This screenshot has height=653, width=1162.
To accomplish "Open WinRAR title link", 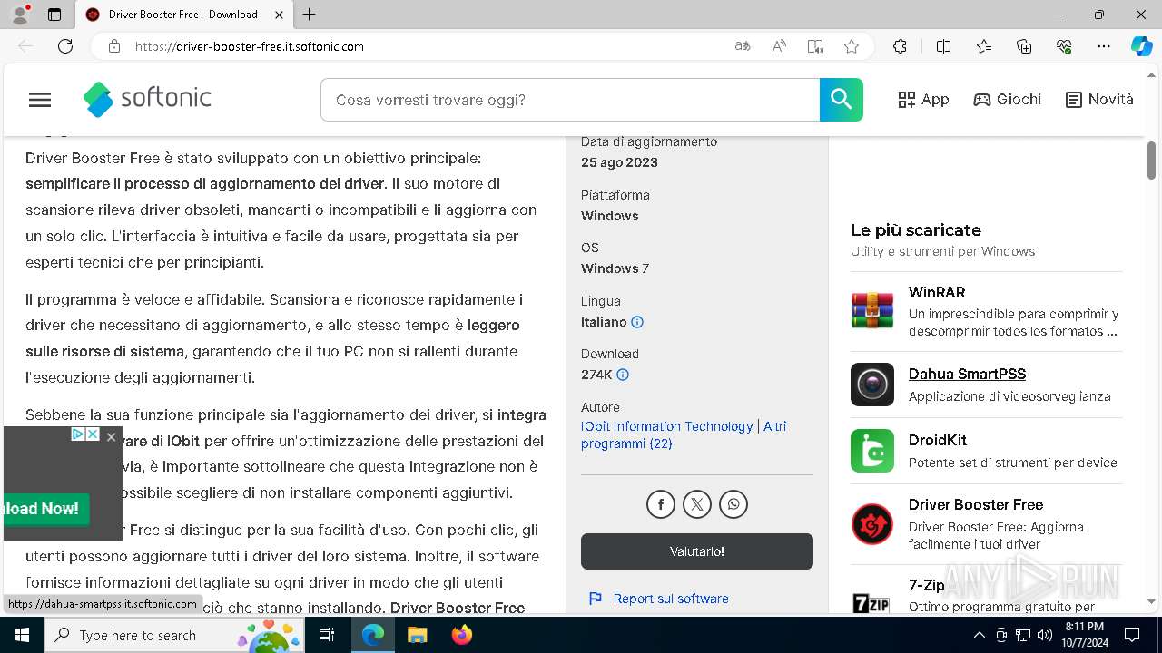I will 937,292.
